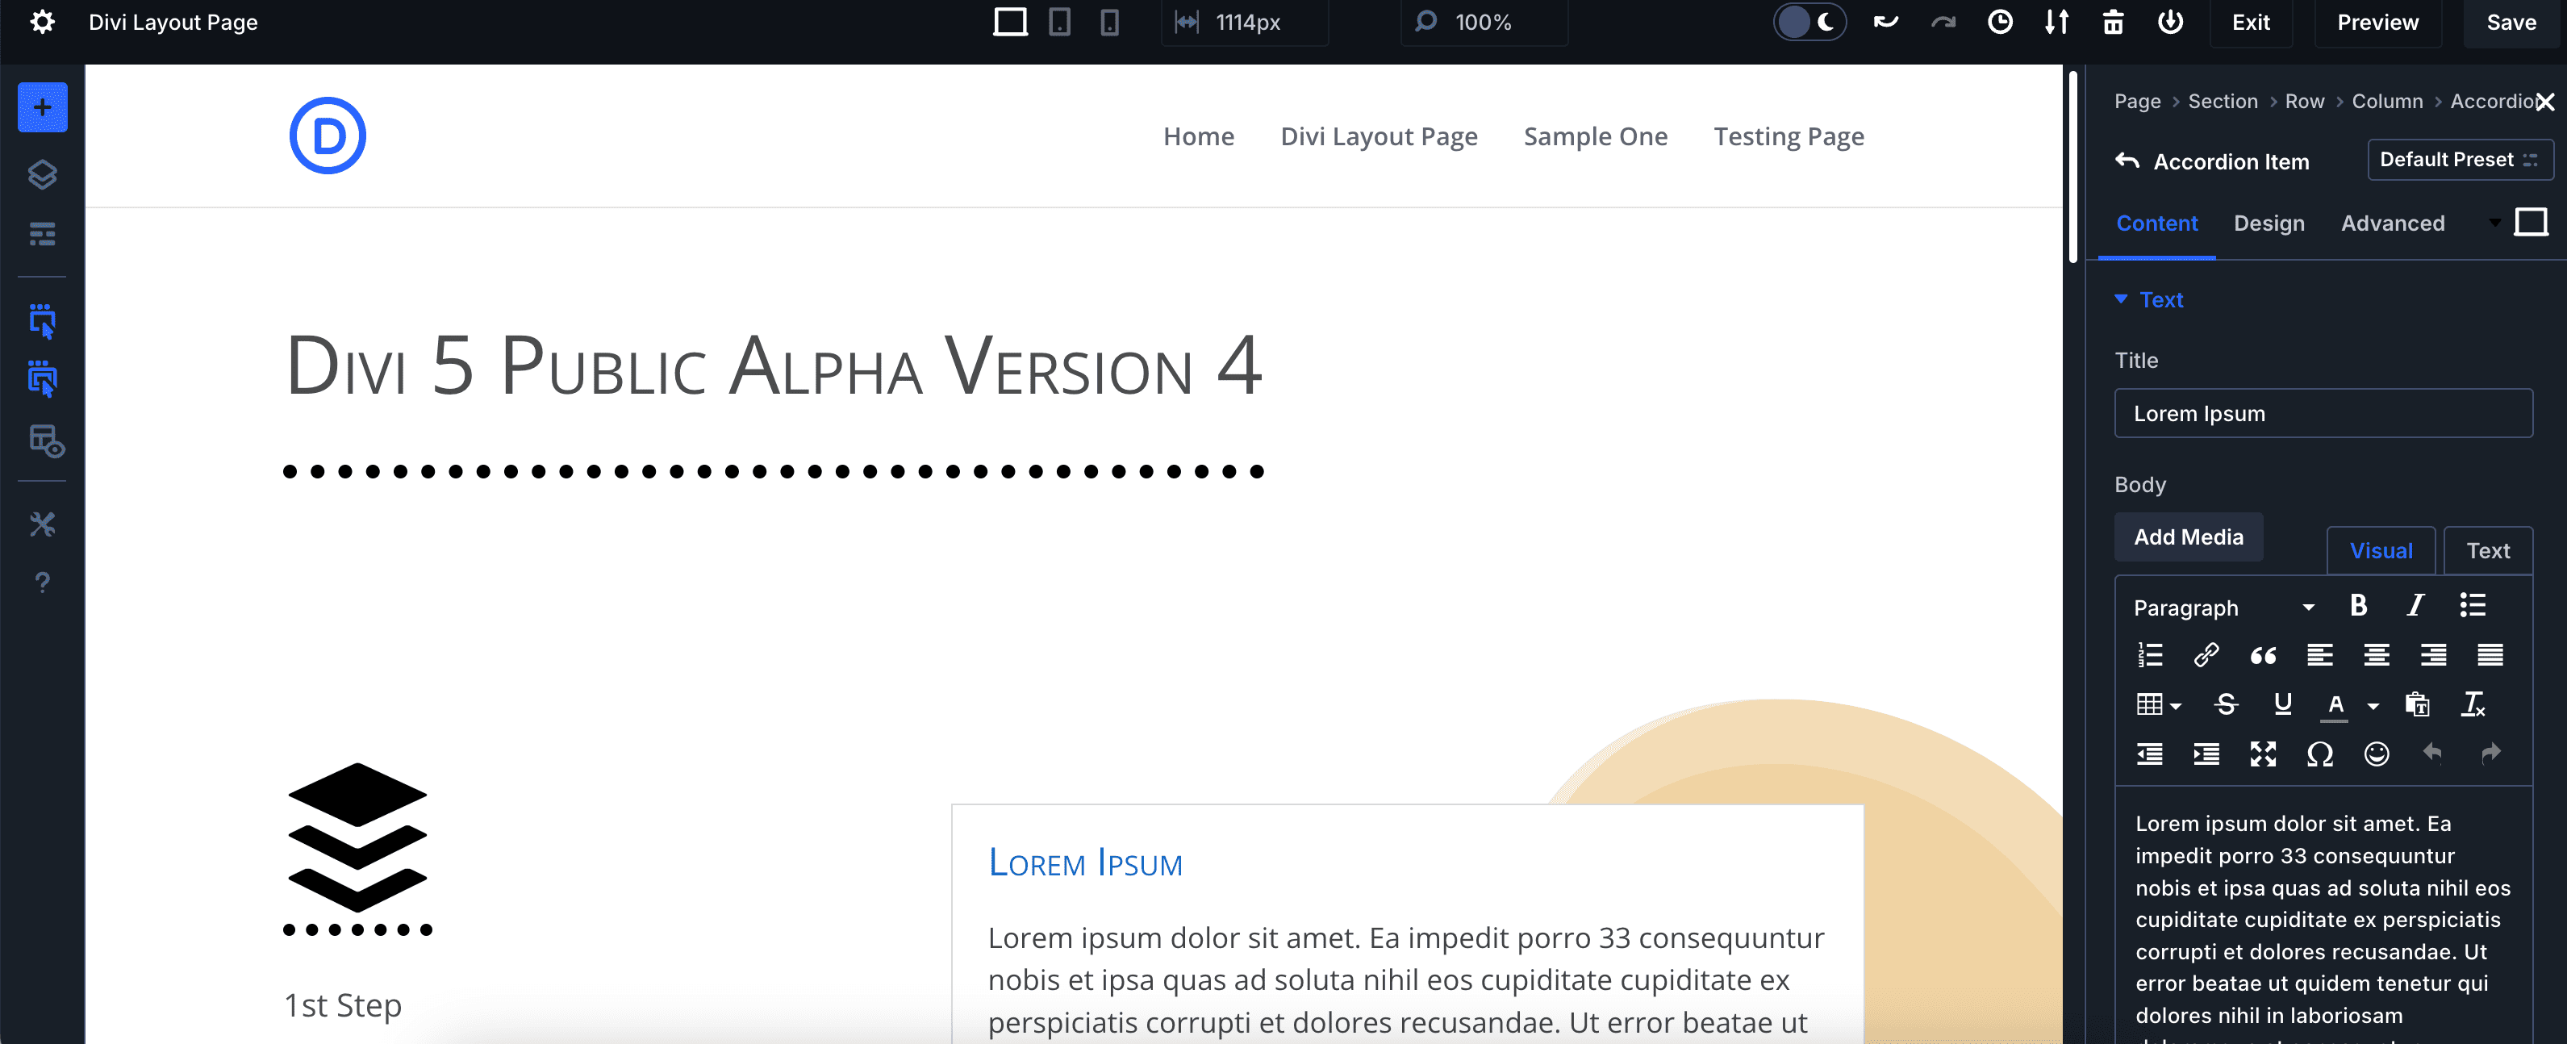The height and width of the screenshot is (1044, 2567).
Task: Click the blue add module plus button
Action: [x=42, y=107]
